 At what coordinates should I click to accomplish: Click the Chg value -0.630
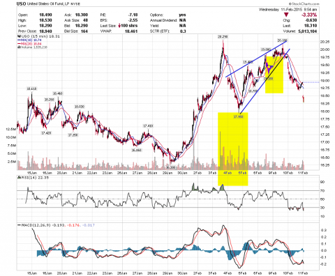click(x=311, y=20)
